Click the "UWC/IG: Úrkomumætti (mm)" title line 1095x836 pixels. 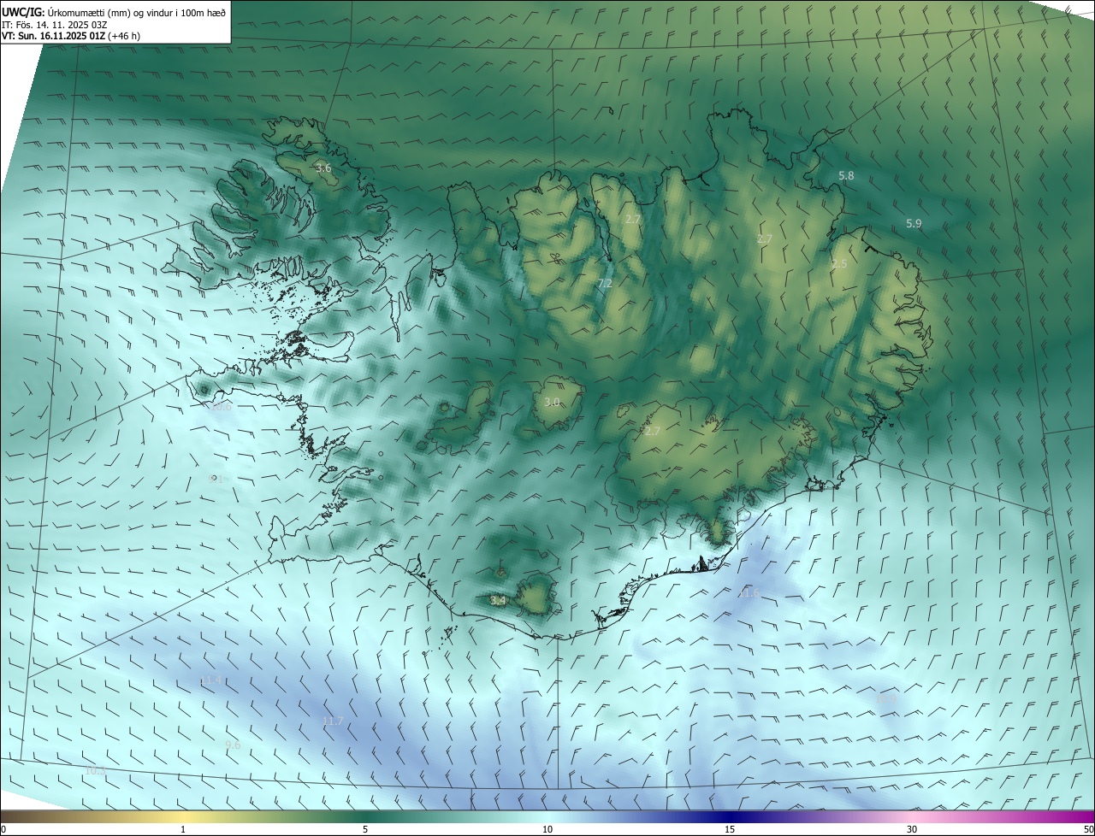[x=114, y=12]
